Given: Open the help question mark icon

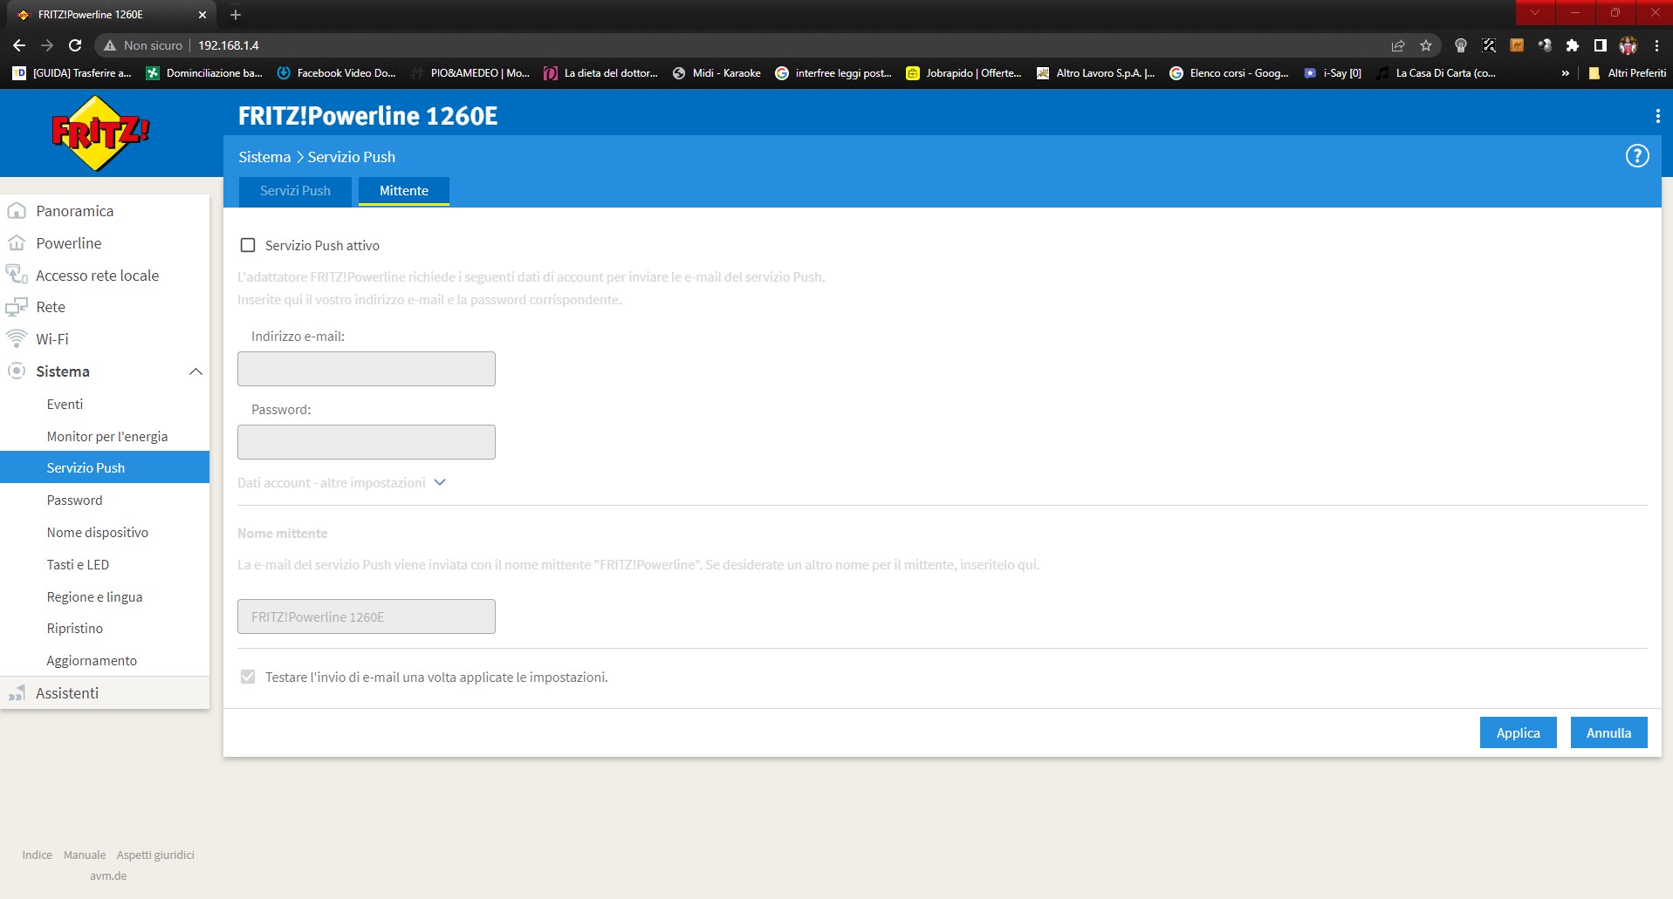Looking at the screenshot, I should coord(1637,156).
